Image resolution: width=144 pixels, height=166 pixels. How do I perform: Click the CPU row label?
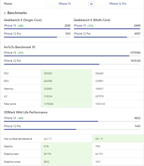point(6,73)
